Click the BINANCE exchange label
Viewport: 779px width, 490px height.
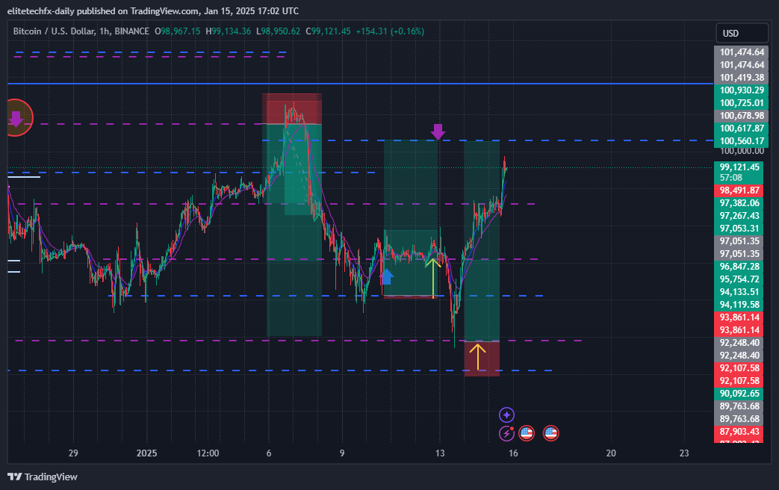131,31
